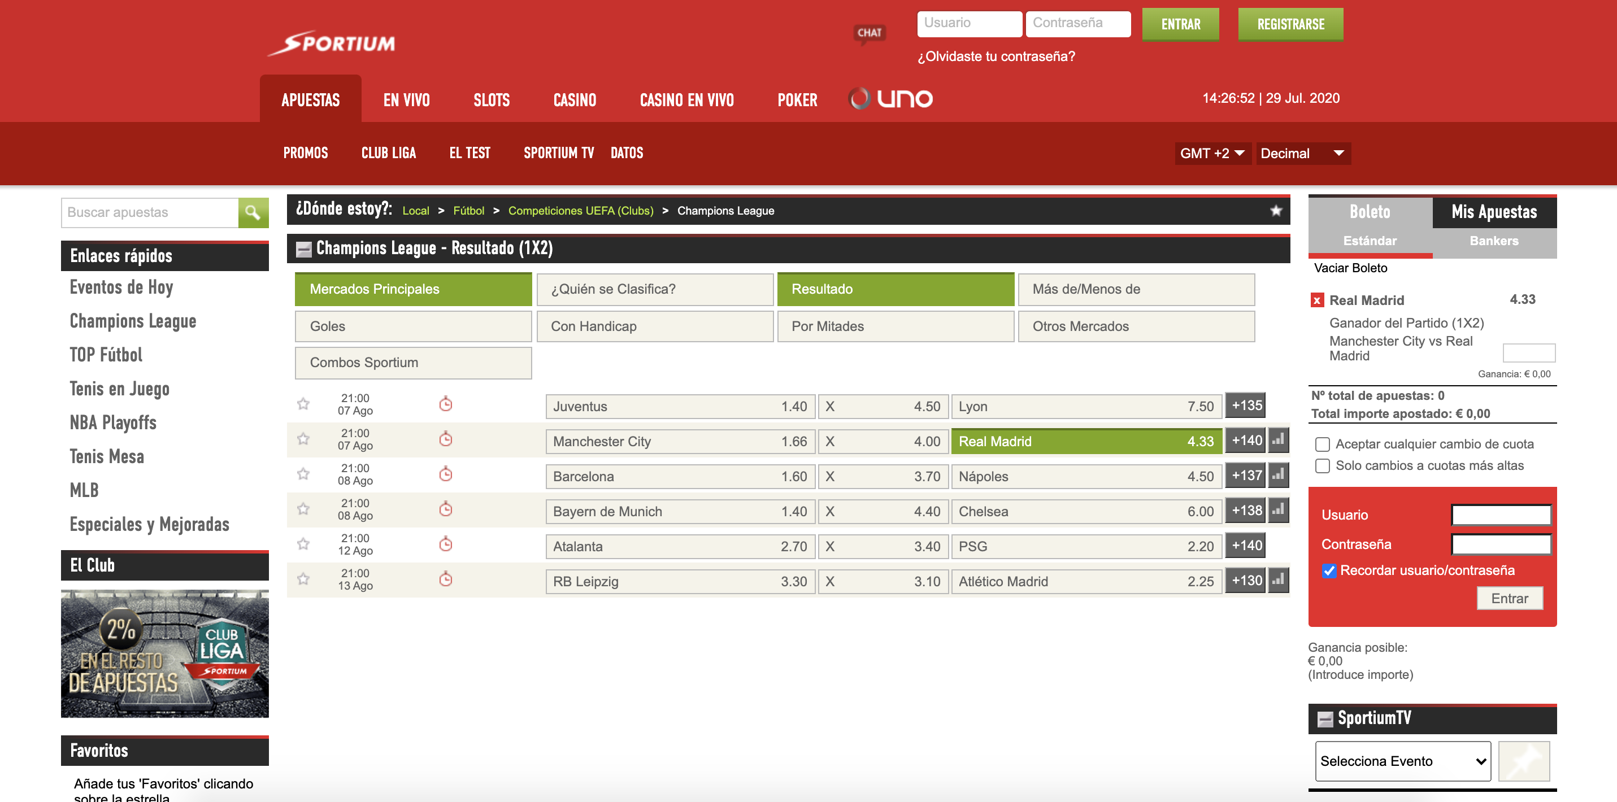Open the Selecciona Evento dropdown
The image size is (1617, 802).
click(x=1402, y=761)
